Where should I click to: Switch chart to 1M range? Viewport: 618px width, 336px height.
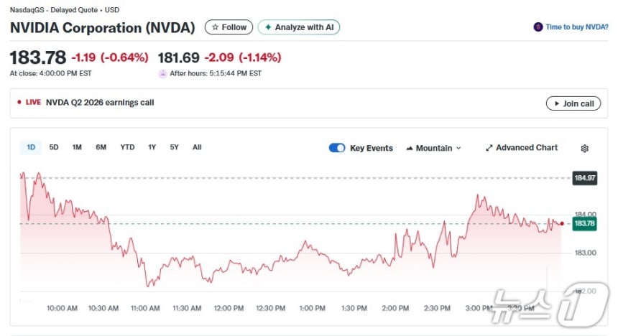point(77,147)
